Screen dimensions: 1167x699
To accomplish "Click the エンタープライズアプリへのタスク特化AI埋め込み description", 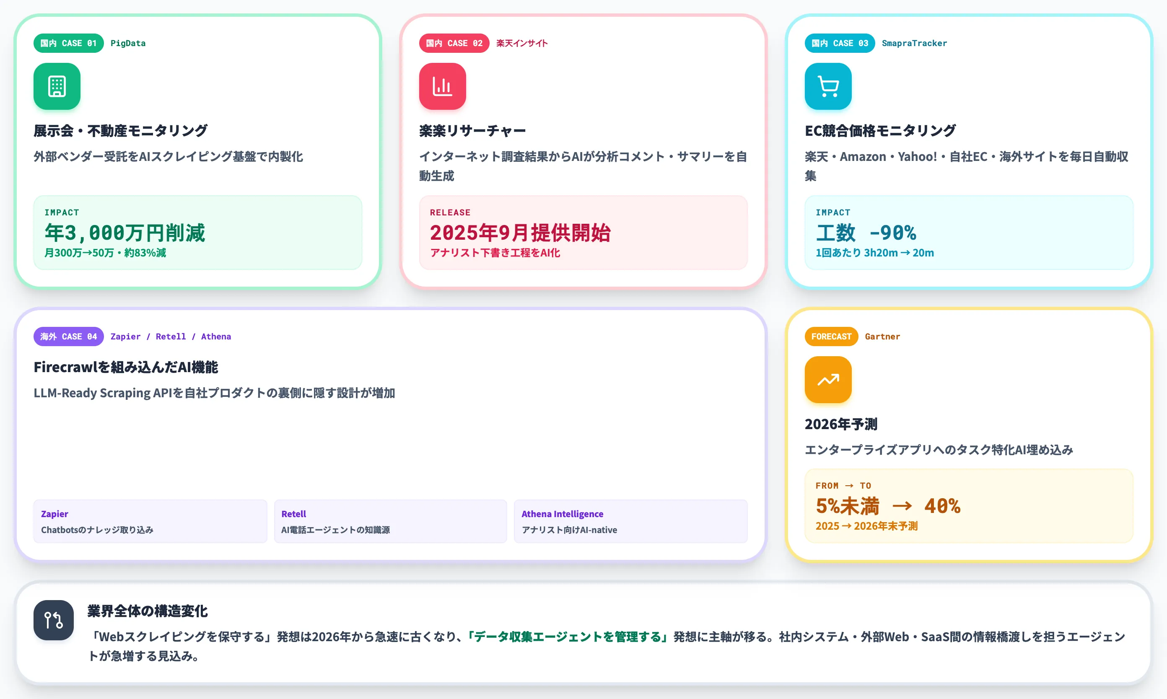I will 939,450.
